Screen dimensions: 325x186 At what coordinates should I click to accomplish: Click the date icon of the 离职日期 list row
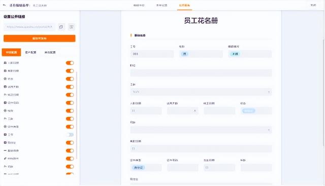5,71
